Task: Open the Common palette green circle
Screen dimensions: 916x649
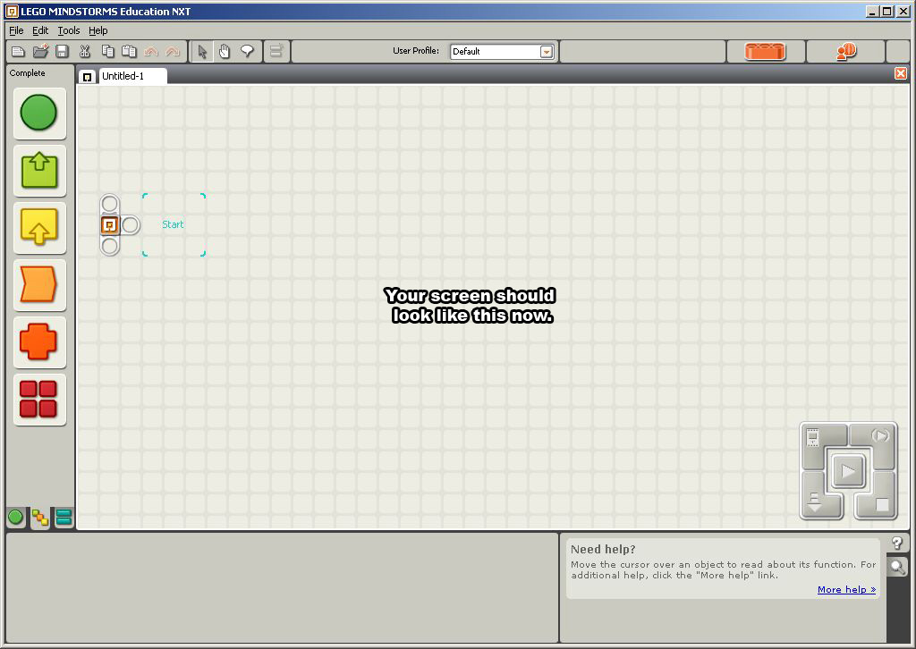Action: [x=39, y=114]
